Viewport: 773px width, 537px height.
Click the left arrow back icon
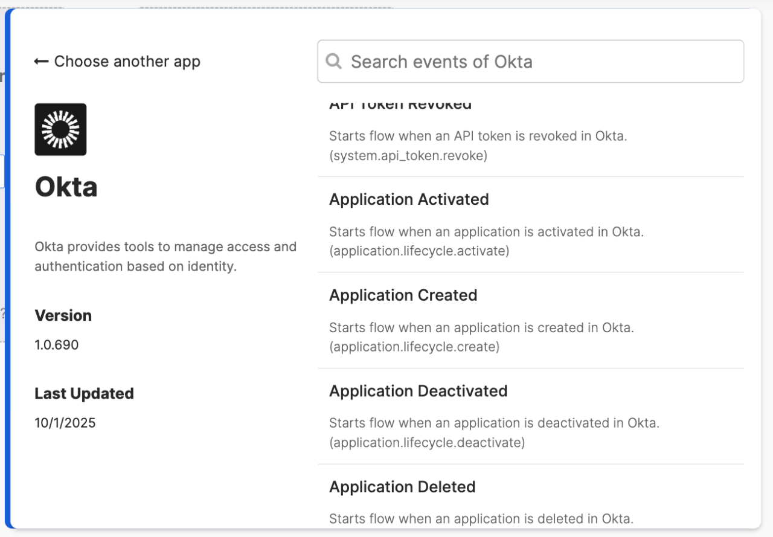pyautogui.click(x=40, y=61)
